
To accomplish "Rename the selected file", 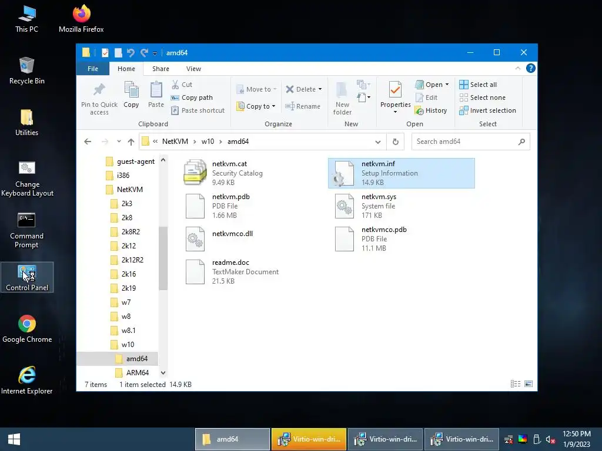I will click(x=303, y=106).
